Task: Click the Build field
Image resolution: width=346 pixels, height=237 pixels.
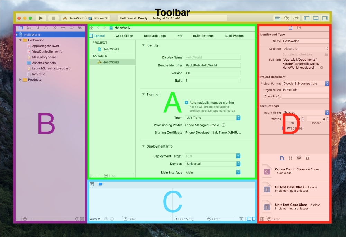Action: click(x=212, y=80)
